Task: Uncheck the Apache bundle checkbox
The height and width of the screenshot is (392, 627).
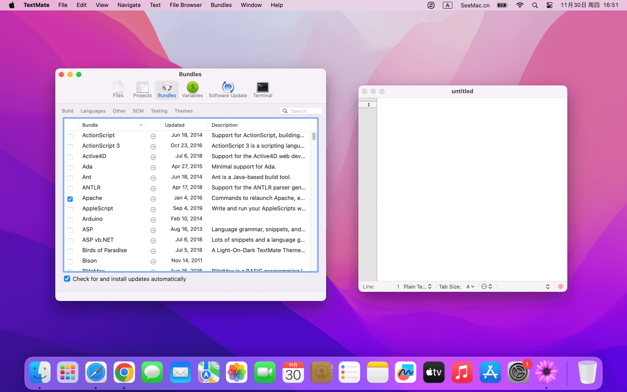Action: 70,199
